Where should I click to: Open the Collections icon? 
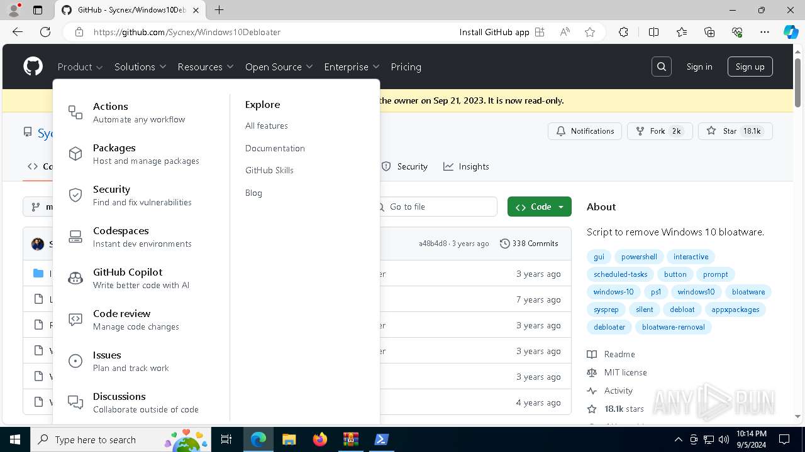[x=709, y=32]
